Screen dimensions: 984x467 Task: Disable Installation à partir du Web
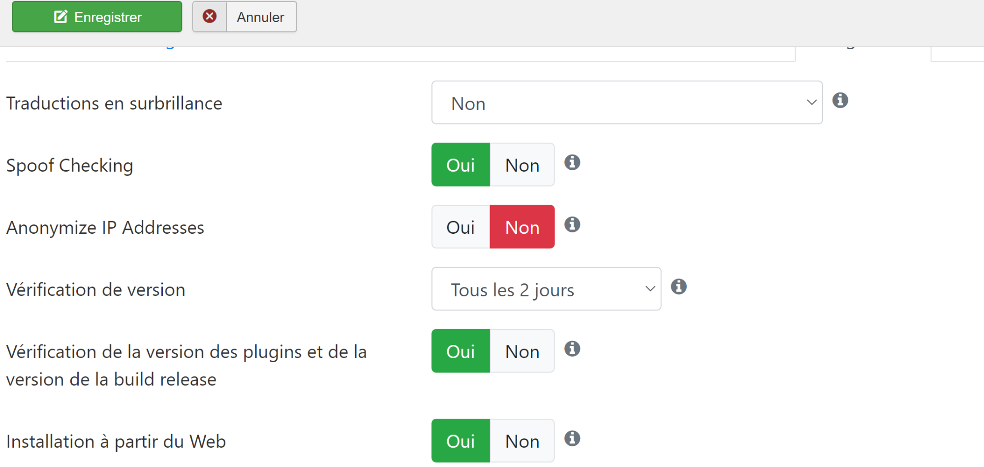[522, 441]
